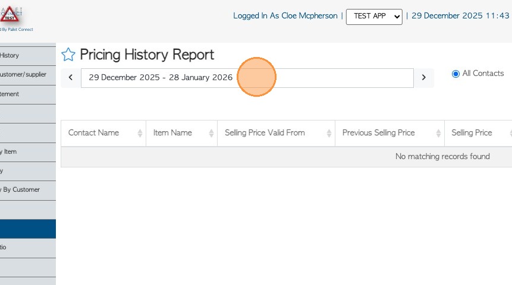Open the TEST APP dropdown
This screenshot has width=512, height=285.
click(374, 17)
